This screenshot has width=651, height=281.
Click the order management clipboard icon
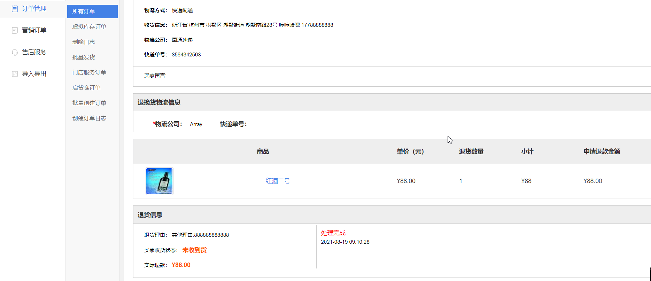tap(15, 9)
